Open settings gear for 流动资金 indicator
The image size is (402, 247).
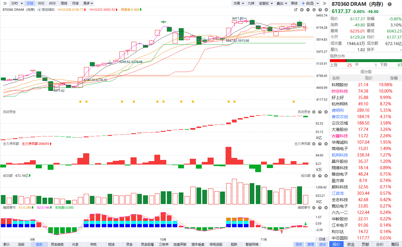(x=314, y=112)
